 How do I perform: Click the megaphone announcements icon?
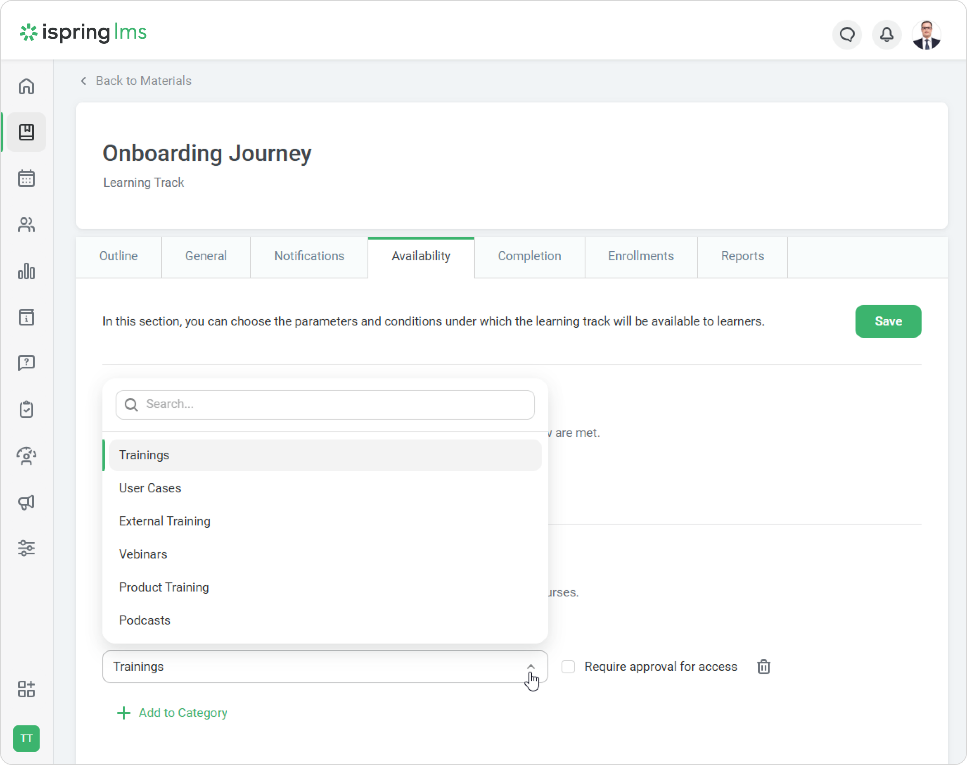point(26,502)
